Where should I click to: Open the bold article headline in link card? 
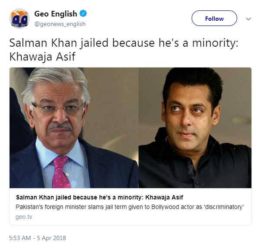99,197
